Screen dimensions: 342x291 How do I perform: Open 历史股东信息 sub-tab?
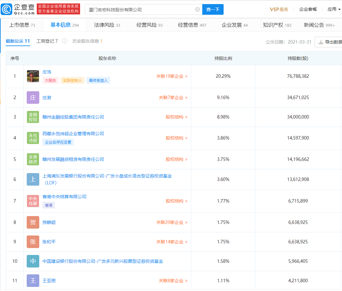(88, 41)
